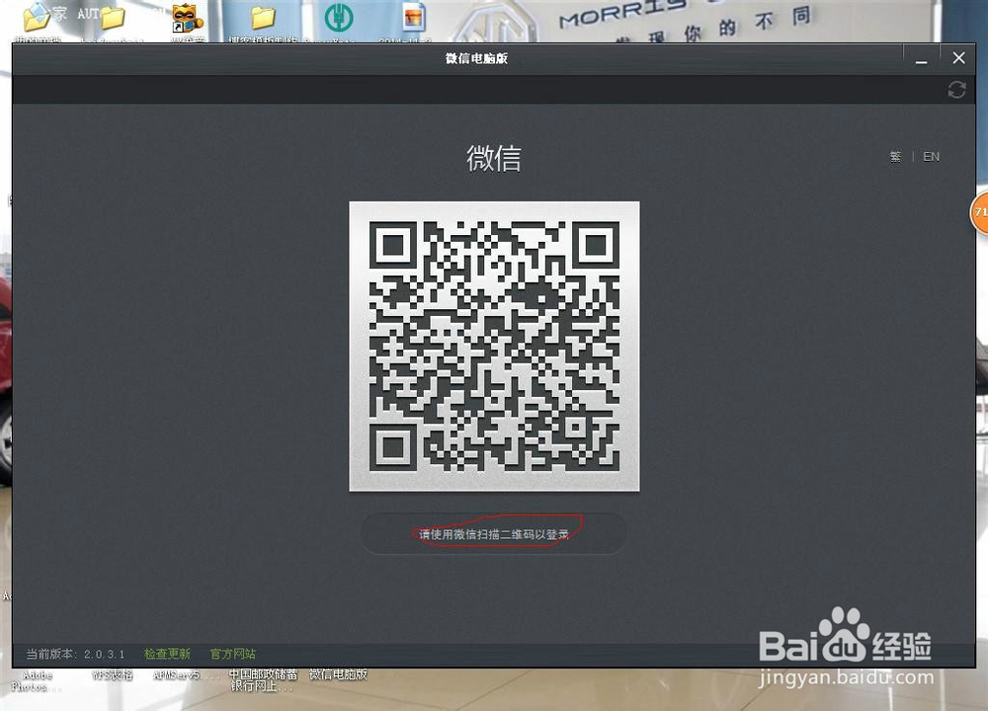This screenshot has width=988, height=711.
Task: Open the 2014-11-2 image file on desktop
Action: click(x=413, y=18)
